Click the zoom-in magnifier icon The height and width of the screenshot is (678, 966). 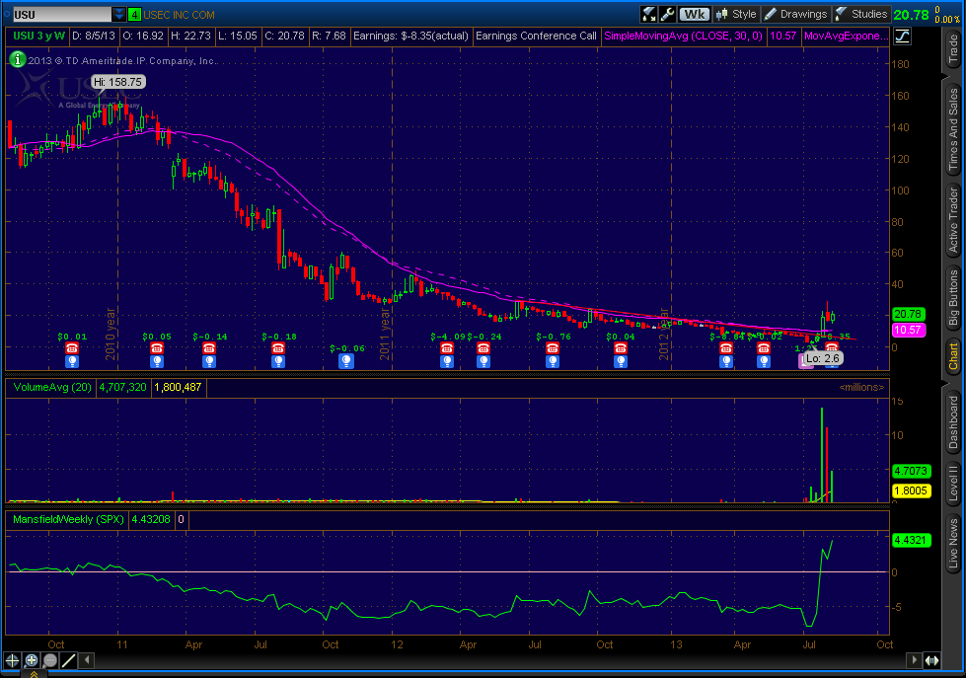tap(31, 660)
